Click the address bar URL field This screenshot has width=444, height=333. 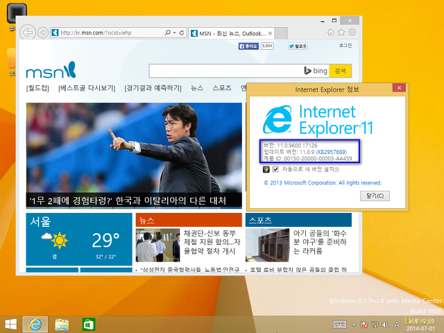tap(108, 33)
